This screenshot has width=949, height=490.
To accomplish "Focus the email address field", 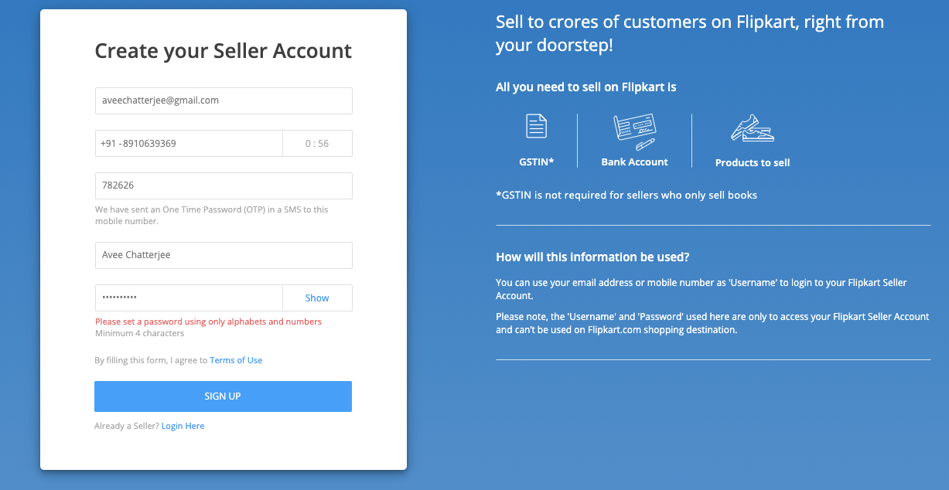I will (x=224, y=100).
